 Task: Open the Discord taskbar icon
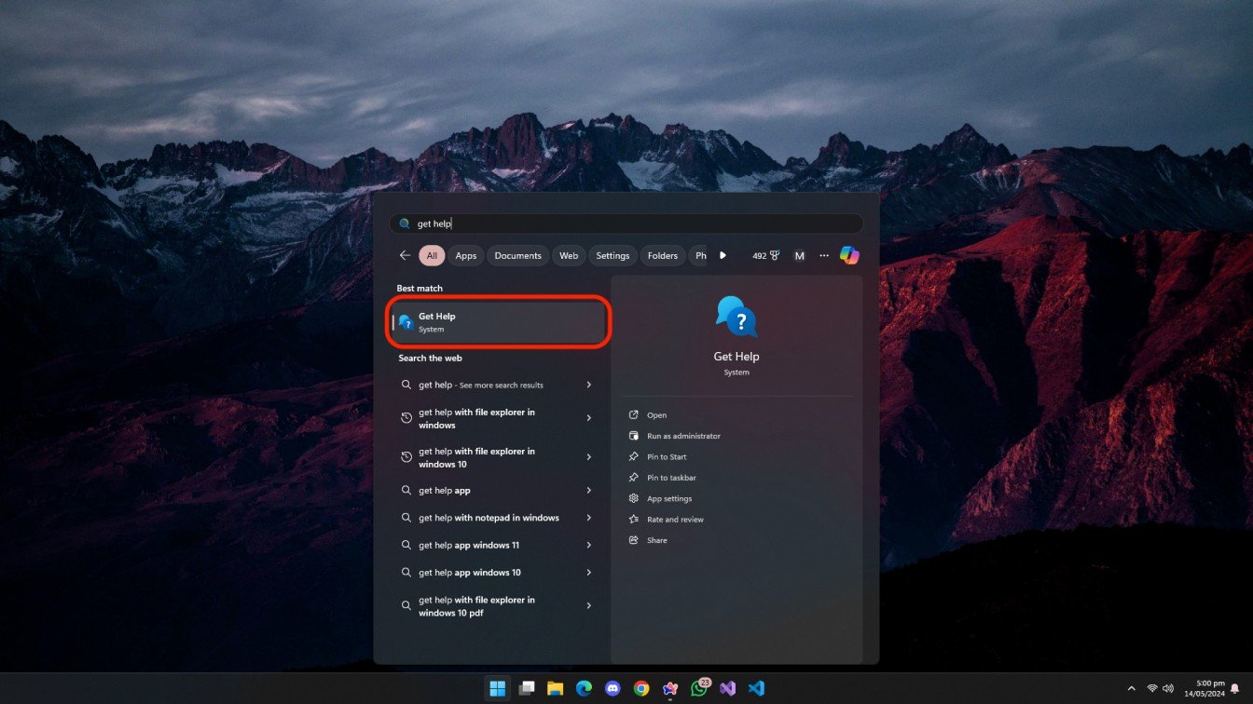pyautogui.click(x=613, y=688)
